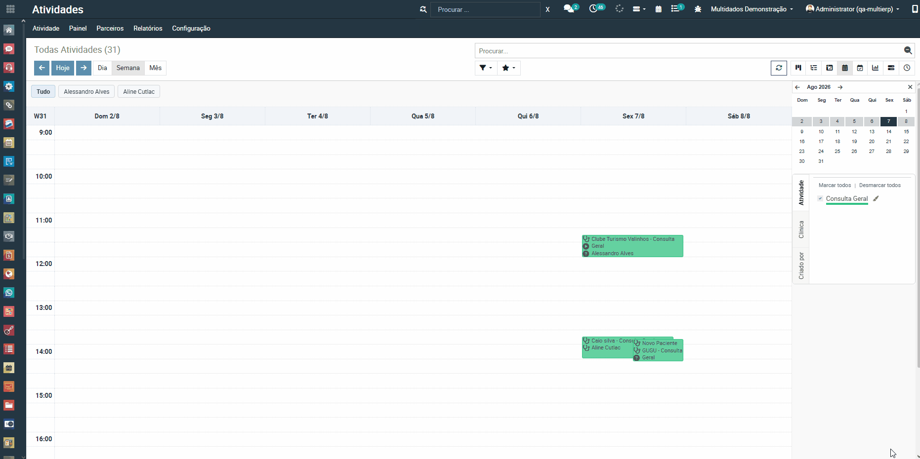Select day 15 in the mini calendar
This screenshot has height=459, width=920.
(906, 132)
